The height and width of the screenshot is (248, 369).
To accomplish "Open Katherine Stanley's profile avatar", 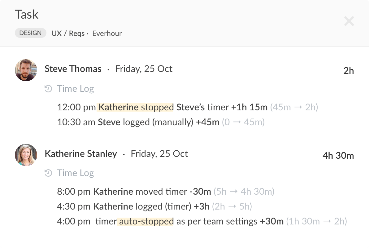I will point(26,155).
